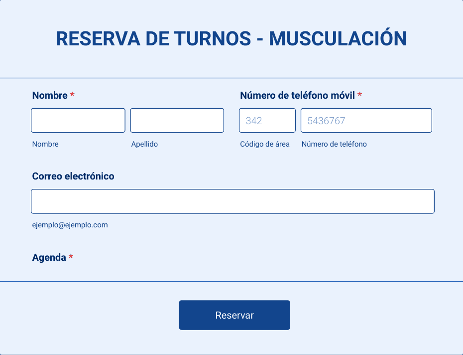Click the area code field showing 342
This screenshot has height=355, width=463.
(x=267, y=121)
